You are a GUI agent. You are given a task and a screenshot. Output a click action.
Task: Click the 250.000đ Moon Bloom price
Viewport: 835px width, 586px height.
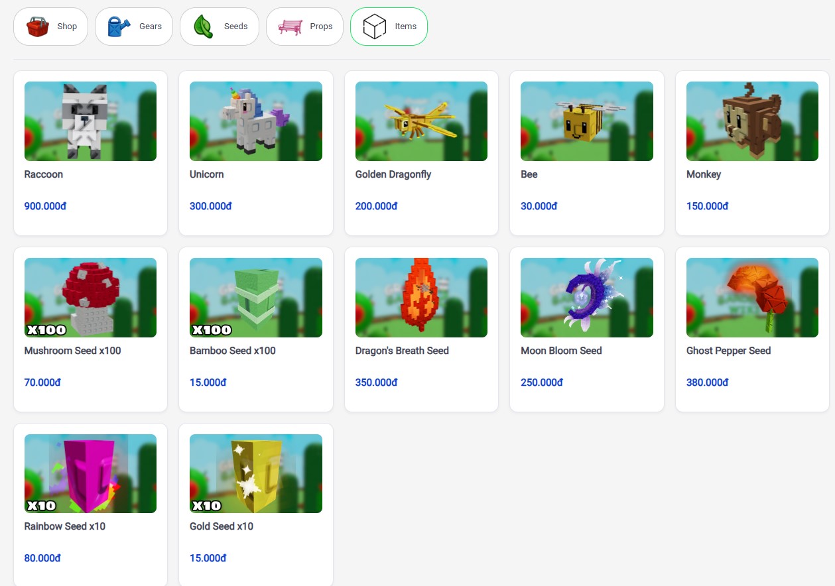tap(542, 382)
